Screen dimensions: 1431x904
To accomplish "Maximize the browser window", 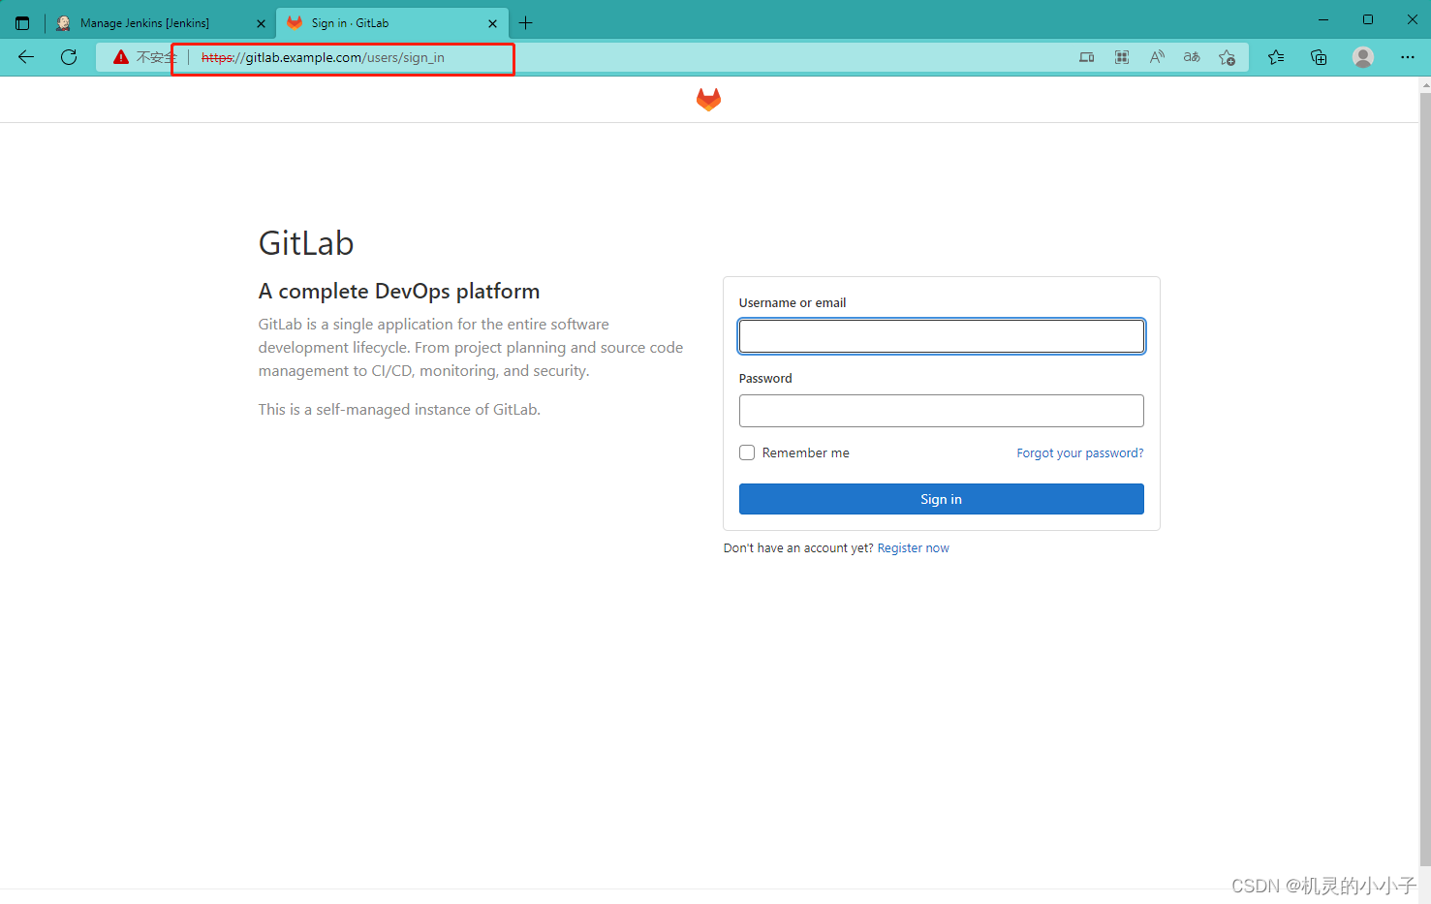I will (1368, 19).
